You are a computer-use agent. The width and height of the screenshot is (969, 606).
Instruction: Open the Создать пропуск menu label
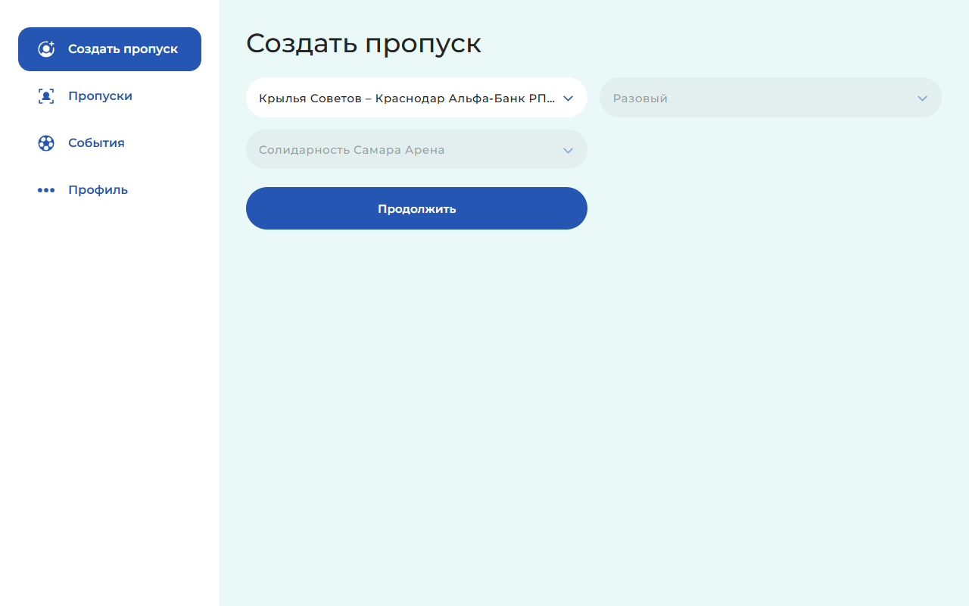[123, 49]
